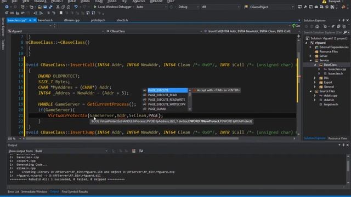Collapse the Source Files folder node
The width and height of the screenshot is (351, 197).
click(x=310, y=91)
